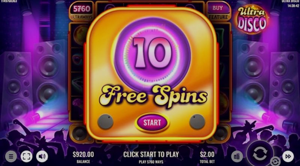Toggle the fast-forward turbo button
Image resolution: width=300 pixels, height=166 pixels.
coord(288,156)
